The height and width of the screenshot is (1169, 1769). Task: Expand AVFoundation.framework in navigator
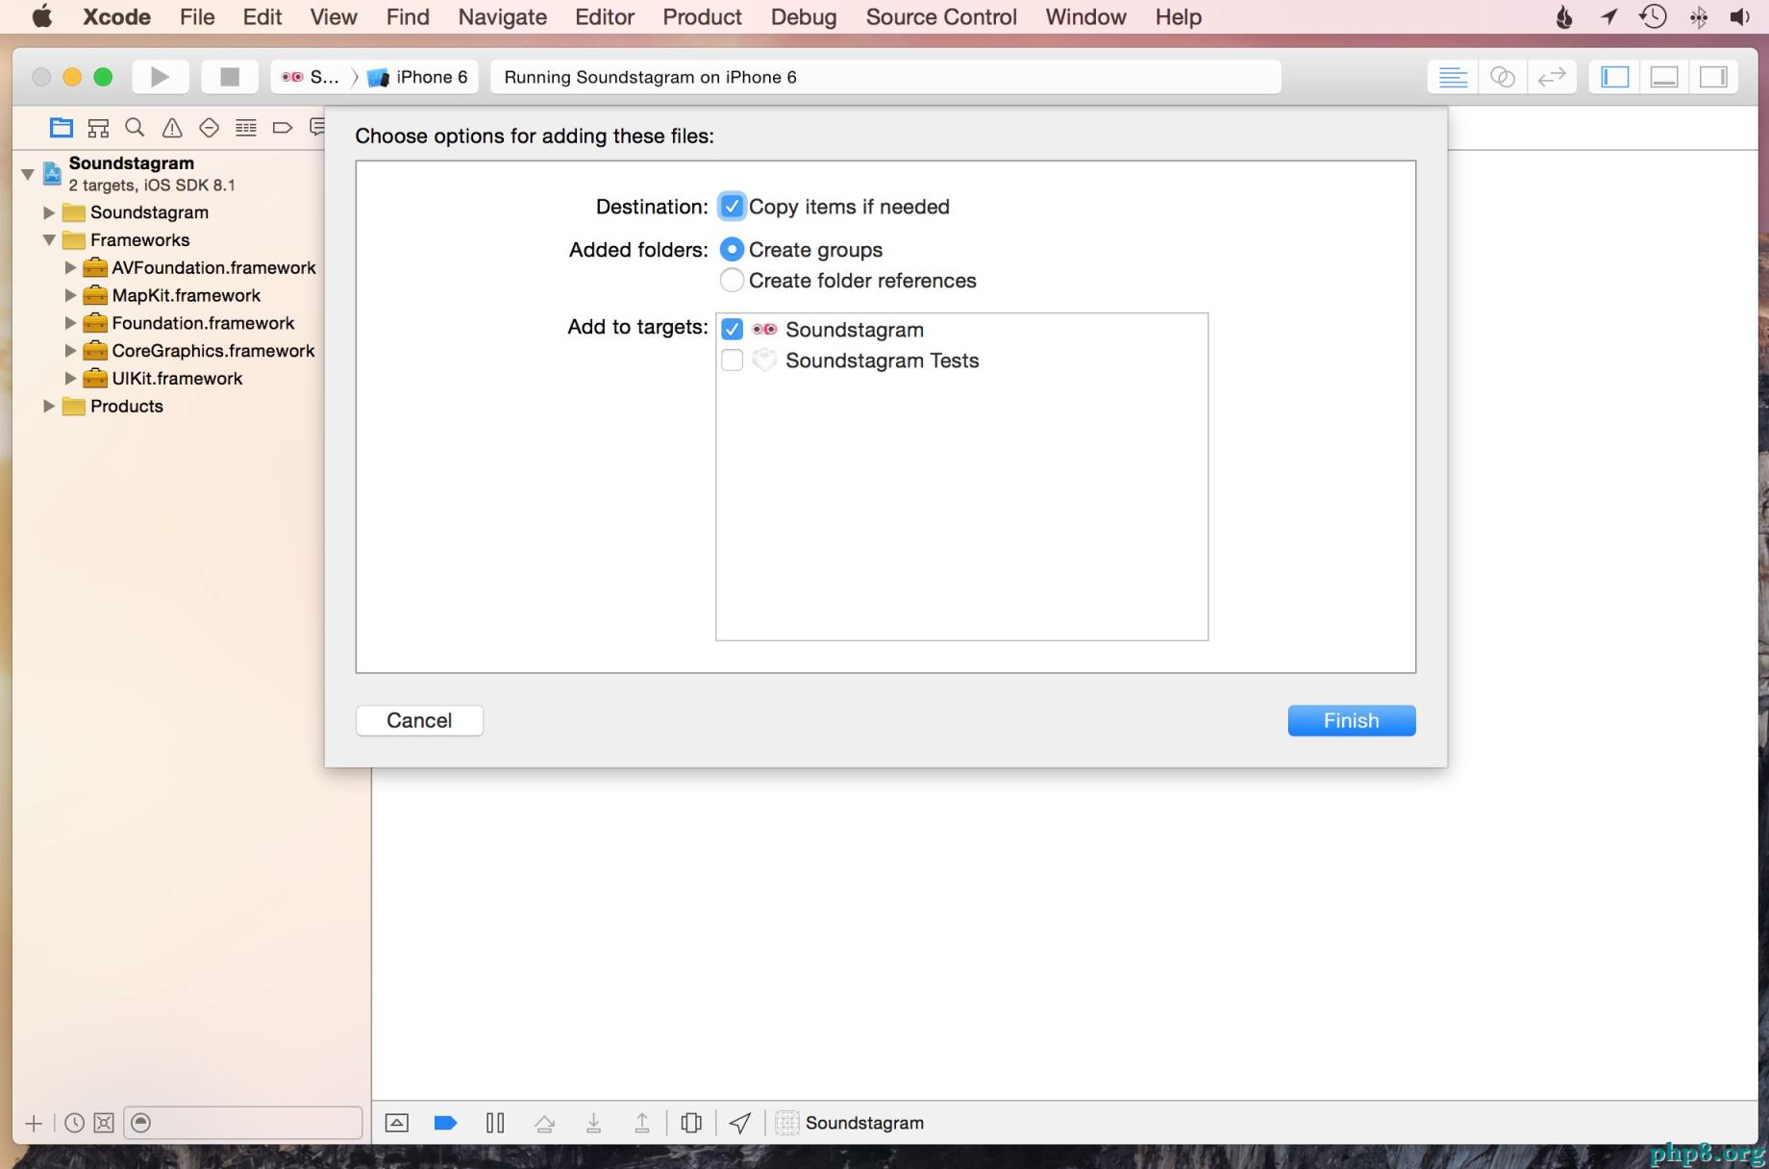click(70, 268)
